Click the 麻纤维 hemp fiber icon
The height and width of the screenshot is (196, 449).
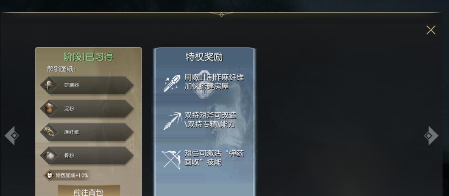(49, 132)
